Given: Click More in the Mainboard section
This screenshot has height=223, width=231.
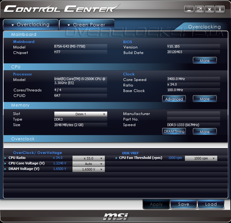Looking at the screenshot, I should [205, 60].
